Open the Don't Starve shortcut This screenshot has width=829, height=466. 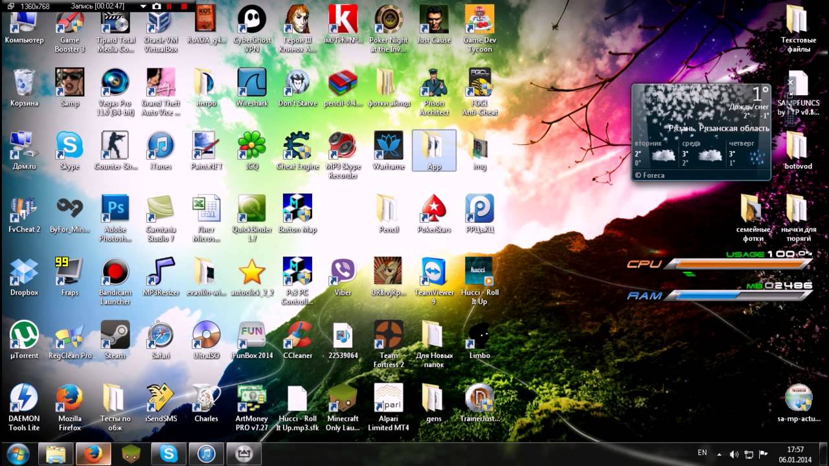point(297,88)
